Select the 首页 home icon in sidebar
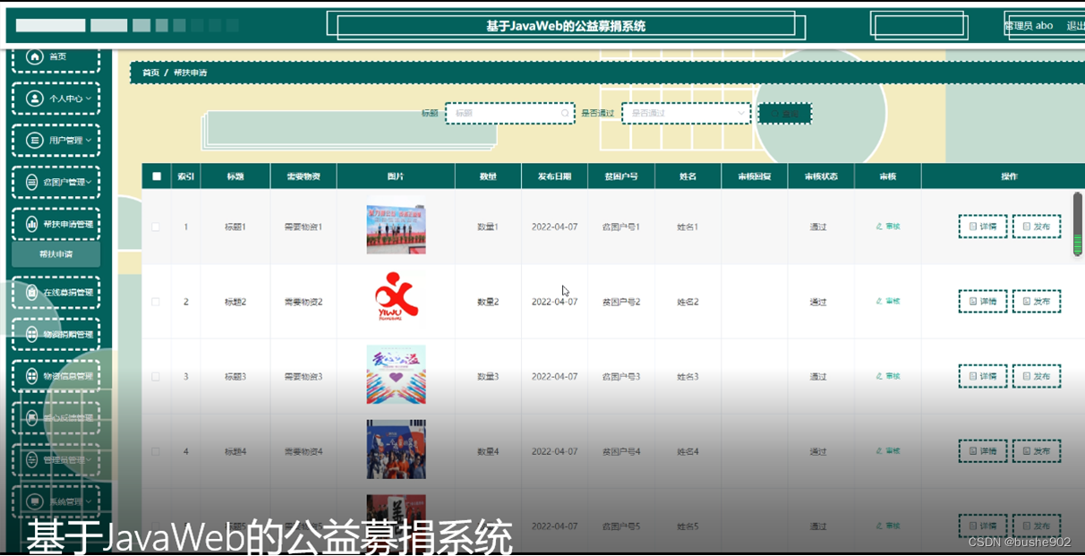Image resolution: width=1085 pixels, height=556 pixels. [x=34, y=56]
